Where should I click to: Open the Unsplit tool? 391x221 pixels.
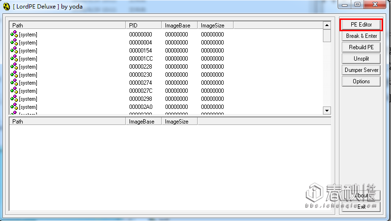click(x=361, y=59)
